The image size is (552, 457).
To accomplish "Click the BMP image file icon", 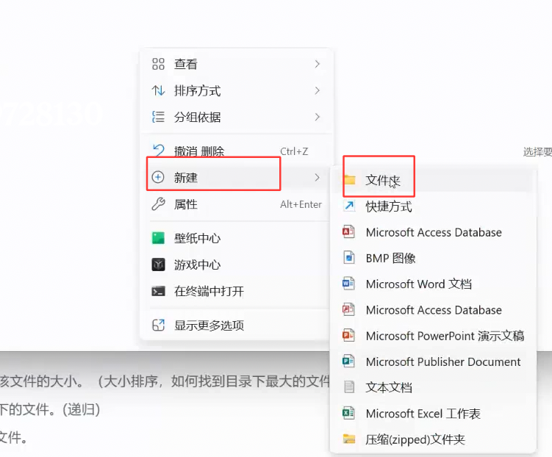I will point(349,258).
